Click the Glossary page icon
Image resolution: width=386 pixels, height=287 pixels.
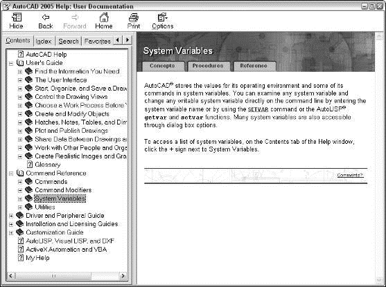point(30,164)
